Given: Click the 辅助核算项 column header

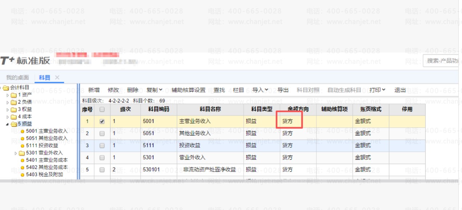Looking at the screenshot, I should click(334, 109).
